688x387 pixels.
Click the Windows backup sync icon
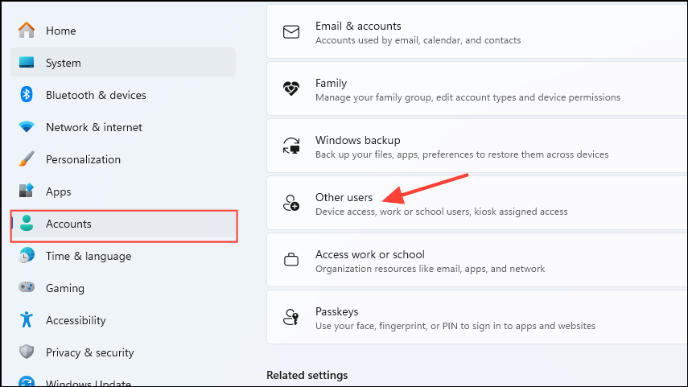(x=291, y=146)
